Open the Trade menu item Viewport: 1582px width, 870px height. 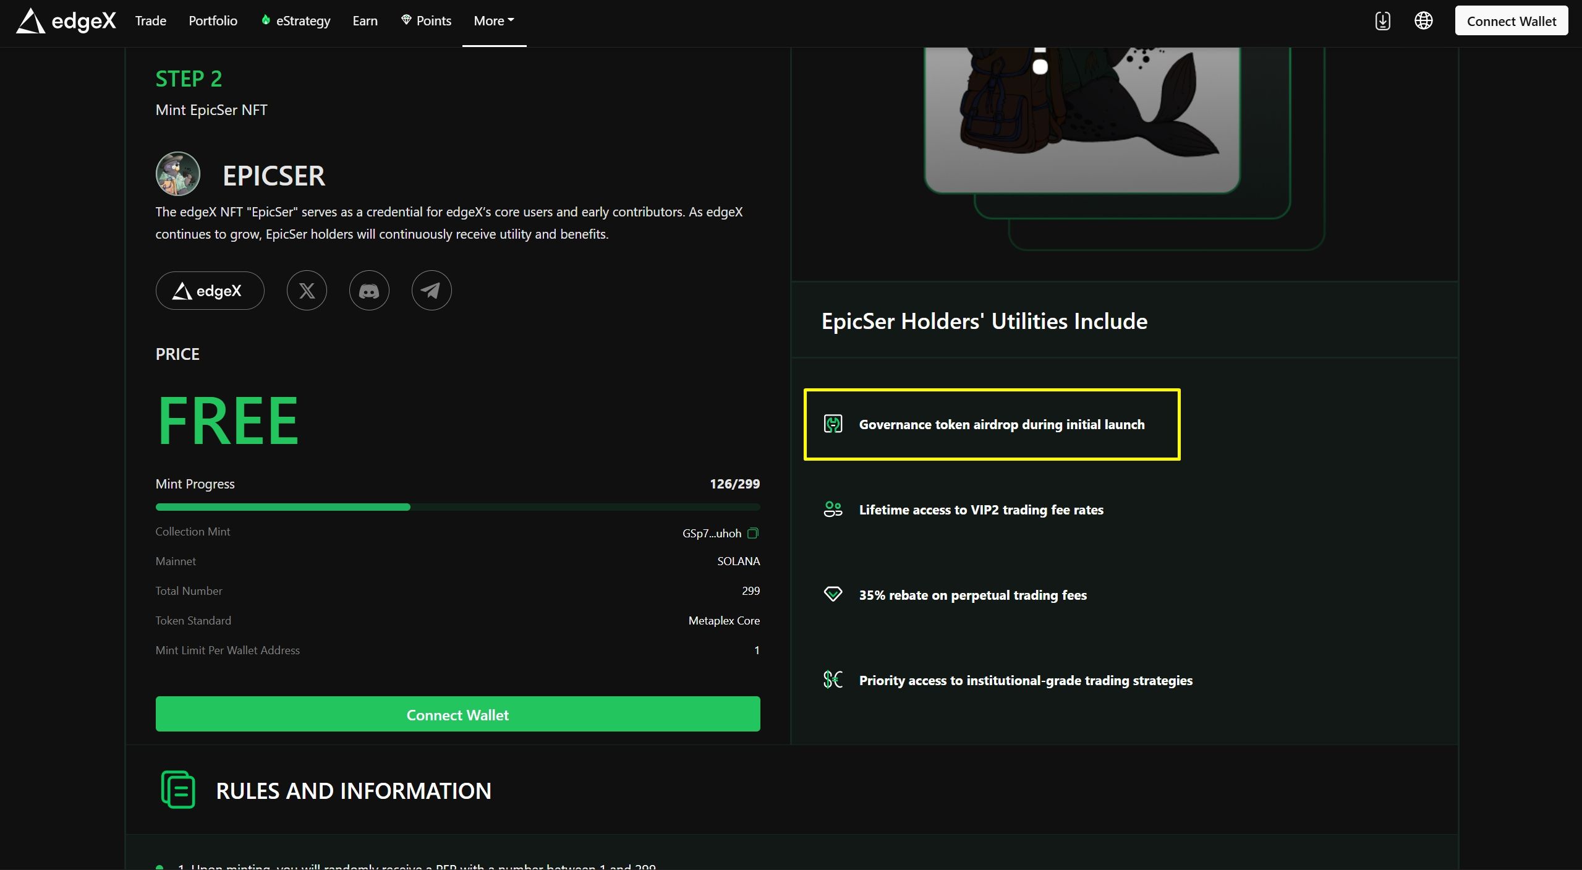pyautogui.click(x=151, y=21)
